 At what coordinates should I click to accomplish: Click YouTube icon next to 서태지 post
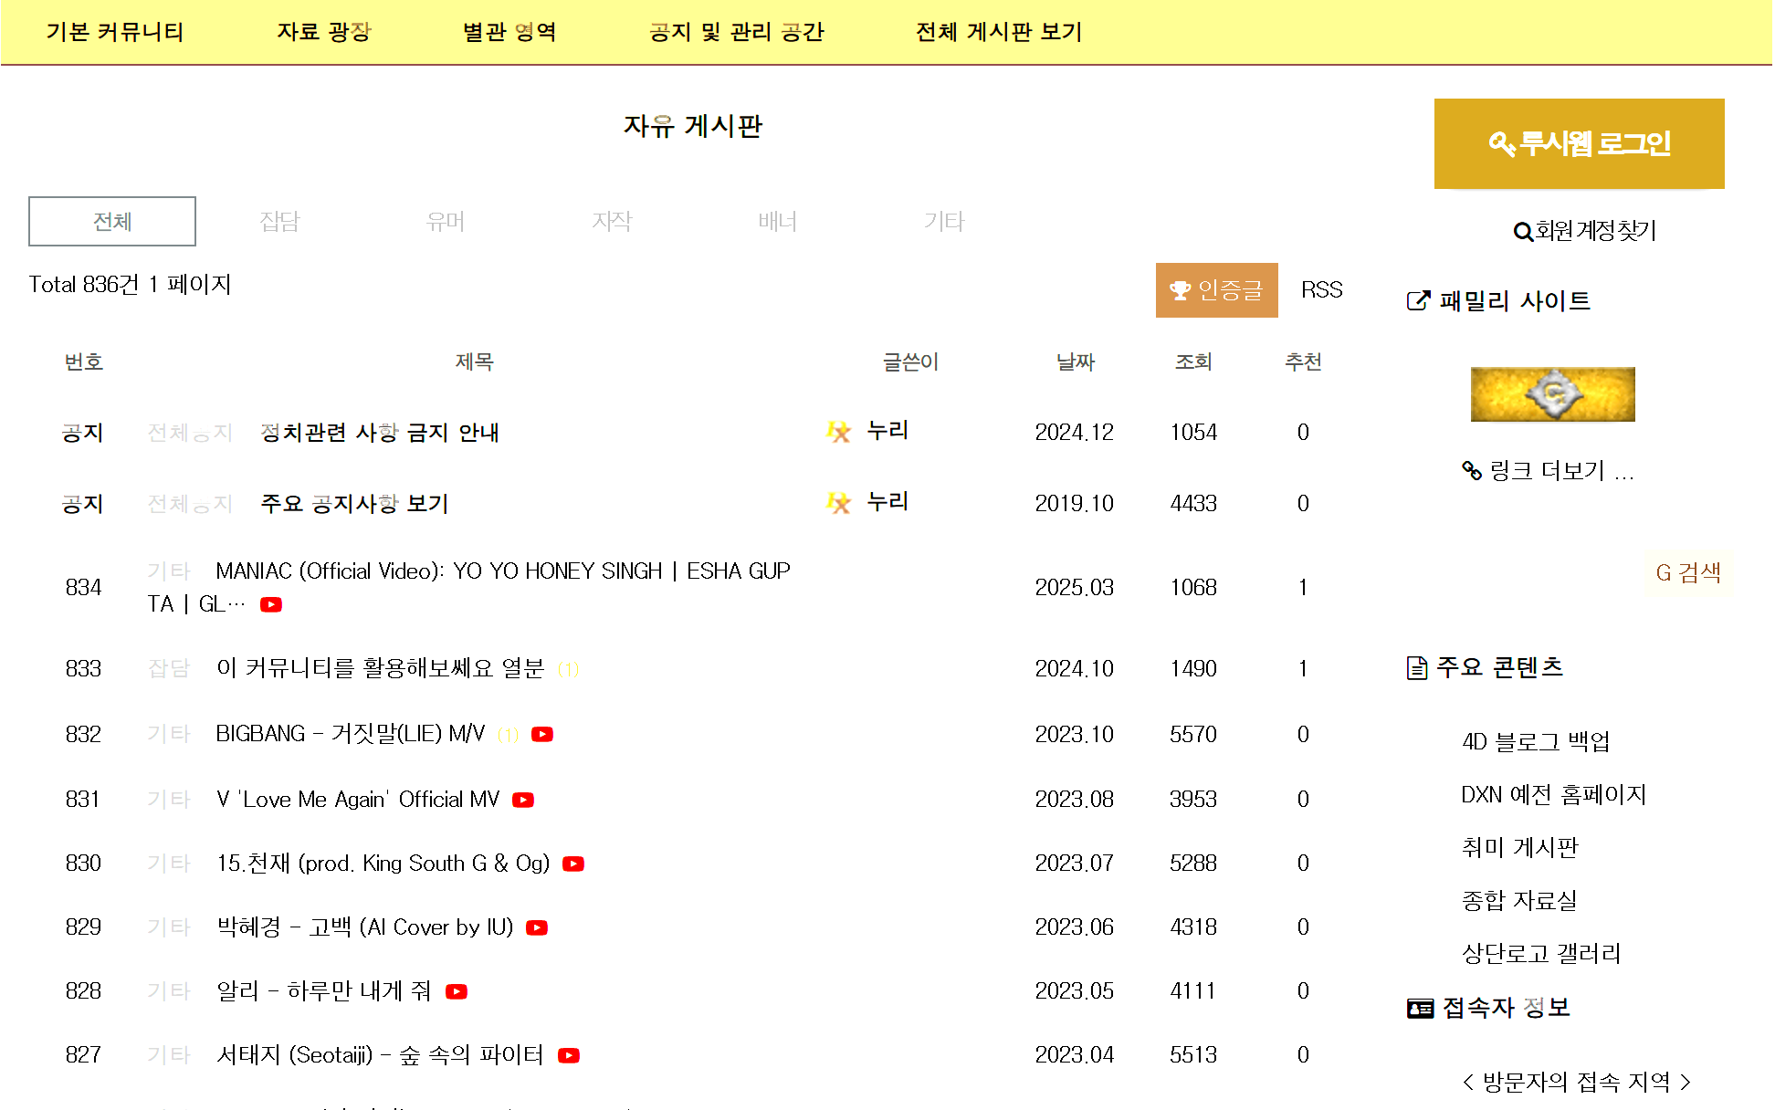point(569,1055)
